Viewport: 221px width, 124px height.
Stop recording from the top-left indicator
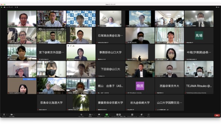tap(17, 7)
